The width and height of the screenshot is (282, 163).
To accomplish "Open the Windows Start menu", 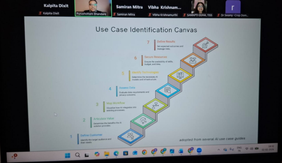I will [67, 155].
